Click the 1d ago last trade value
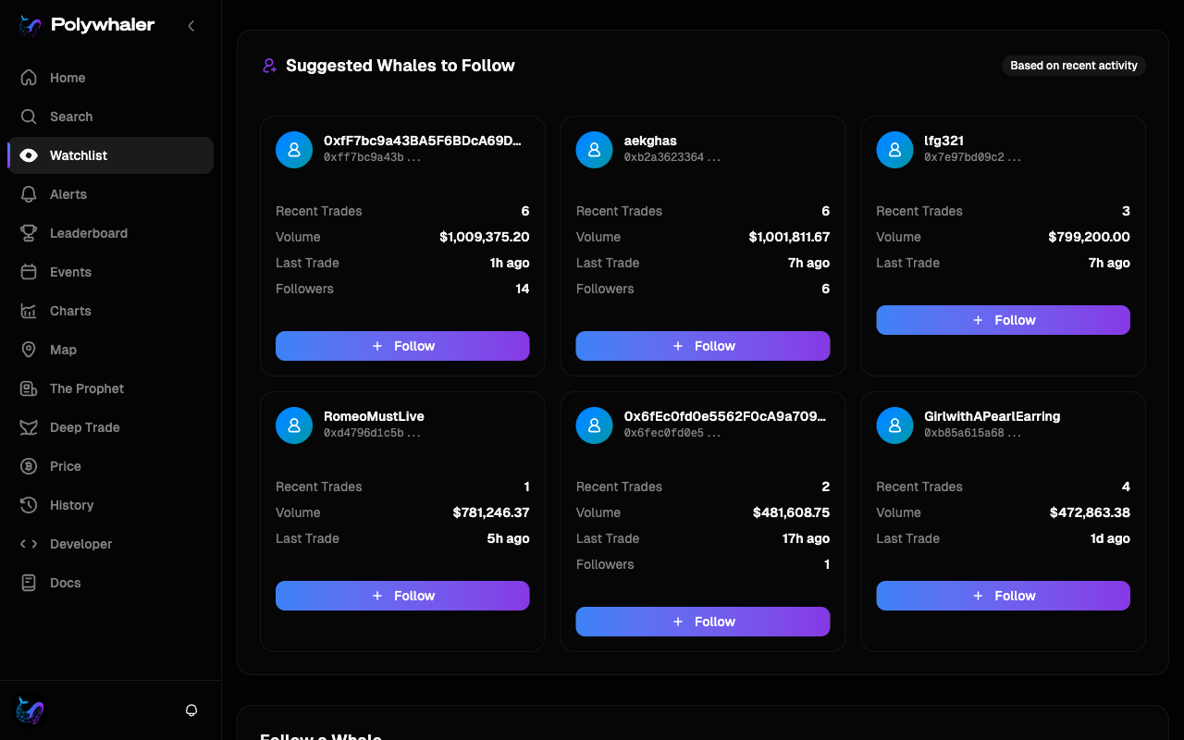The image size is (1184, 740). 1110,538
